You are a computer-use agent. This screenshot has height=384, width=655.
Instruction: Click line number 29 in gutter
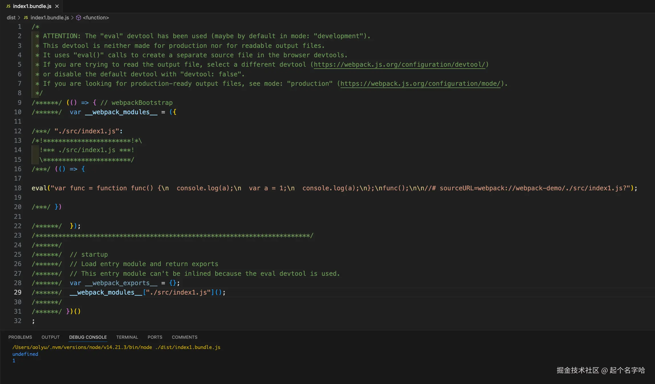(x=18, y=292)
